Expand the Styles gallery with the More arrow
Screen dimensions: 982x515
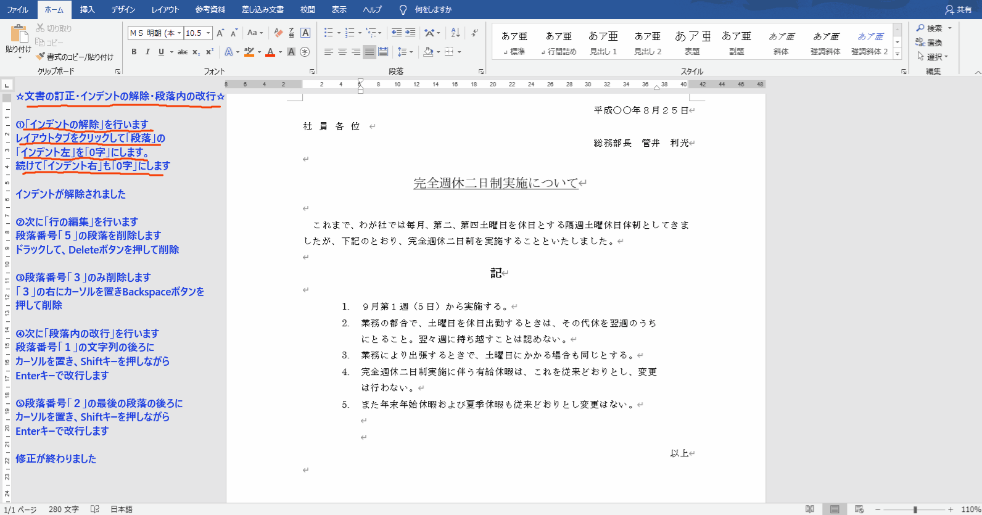coord(897,54)
